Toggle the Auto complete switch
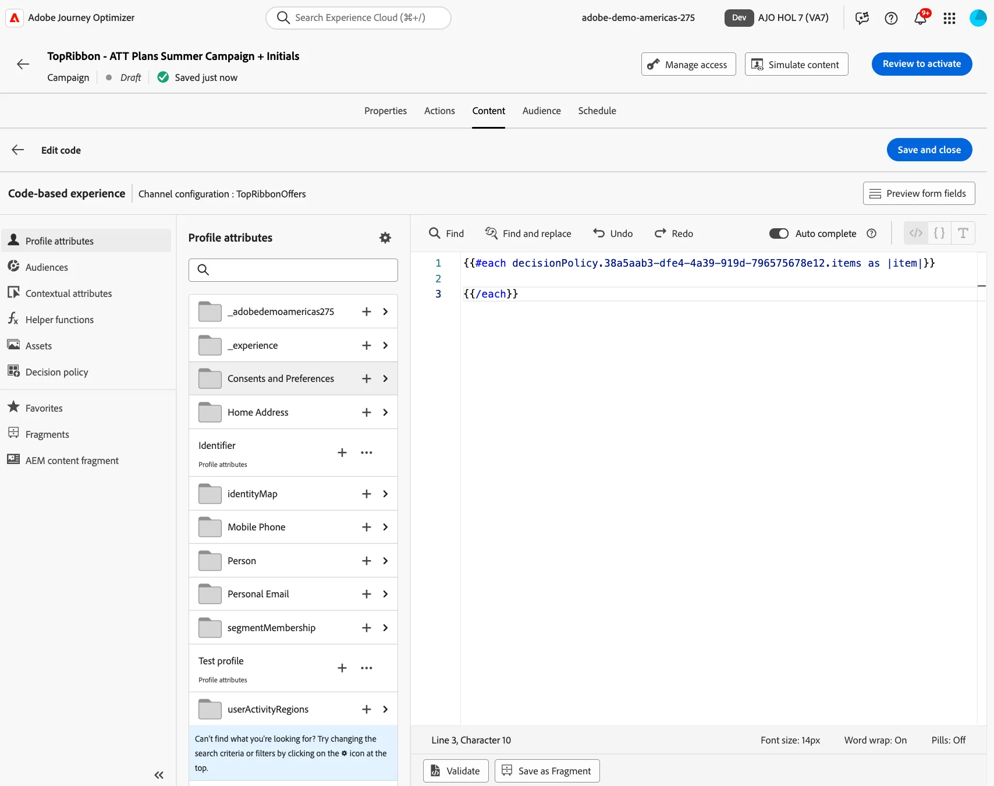 click(x=779, y=233)
